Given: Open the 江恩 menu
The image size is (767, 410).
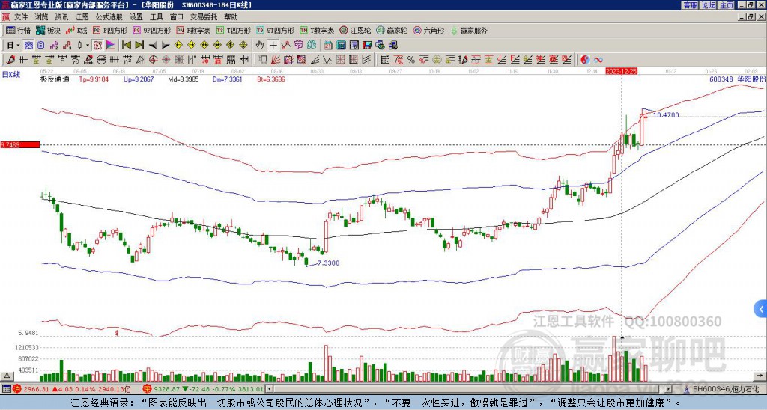Looking at the screenshot, I should tap(82, 17).
